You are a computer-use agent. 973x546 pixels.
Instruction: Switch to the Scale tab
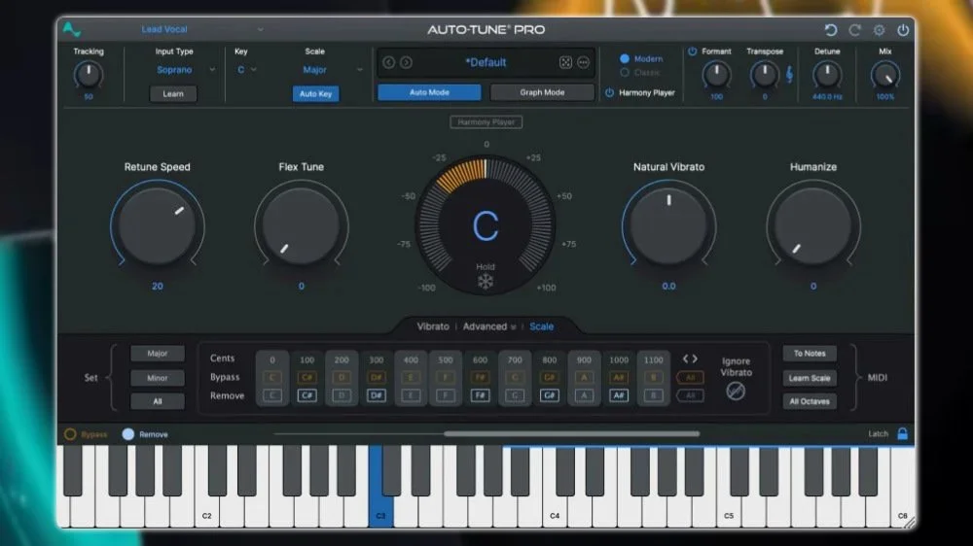541,326
